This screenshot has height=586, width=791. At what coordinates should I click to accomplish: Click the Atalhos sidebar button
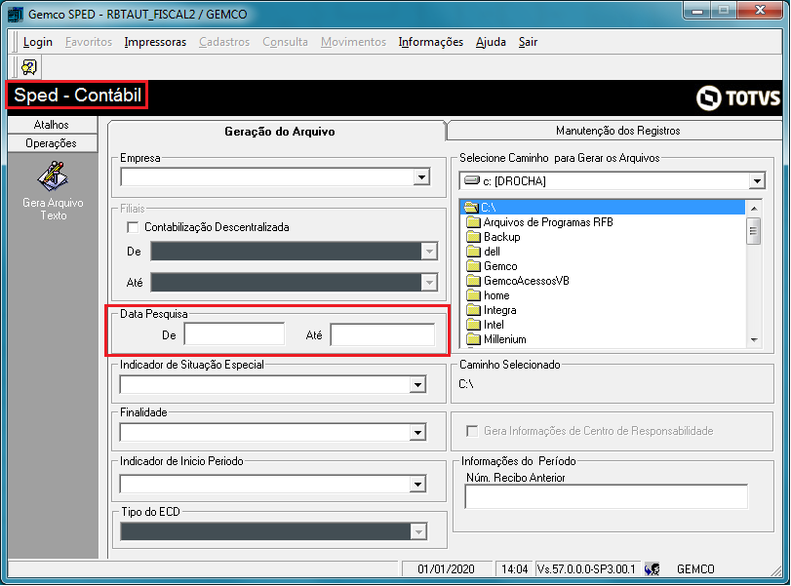pos(52,125)
